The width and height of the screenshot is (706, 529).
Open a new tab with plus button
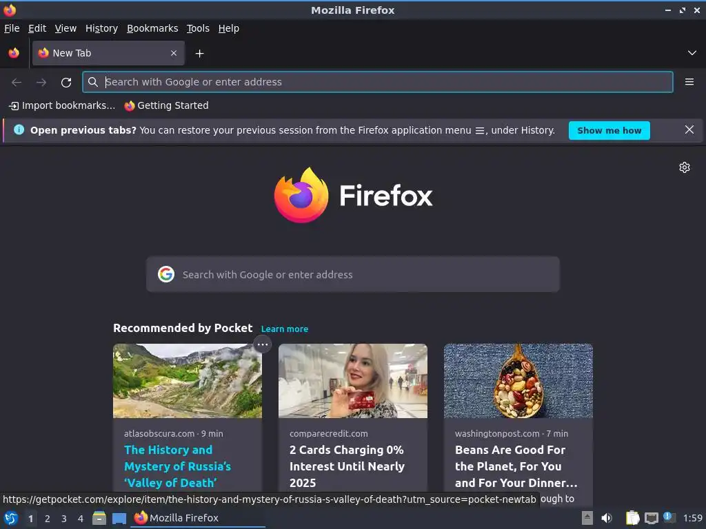click(x=199, y=54)
